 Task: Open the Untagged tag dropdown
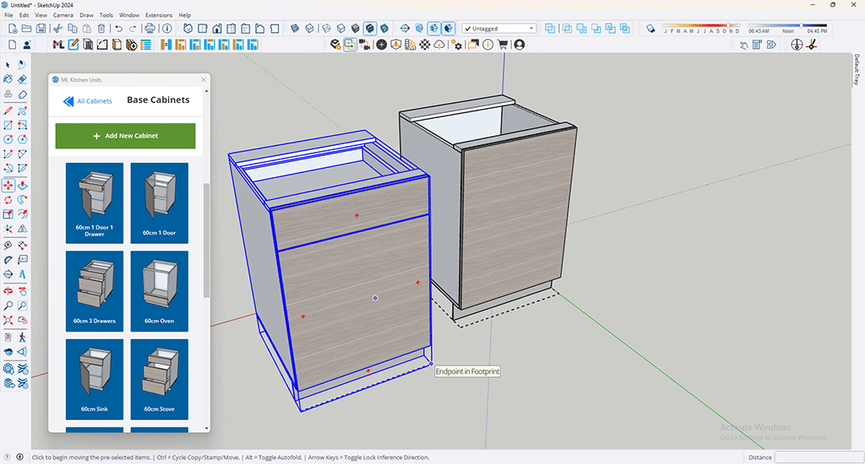point(498,29)
